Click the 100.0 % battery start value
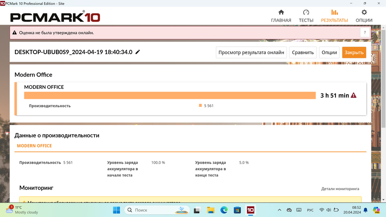The height and width of the screenshot is (217, 386). (158, 162)
